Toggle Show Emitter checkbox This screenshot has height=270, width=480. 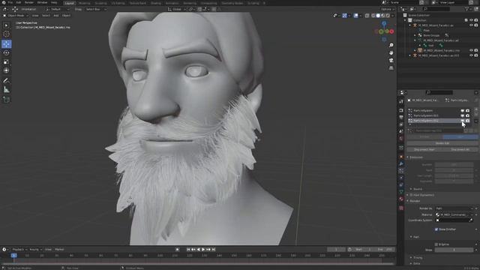436,229
